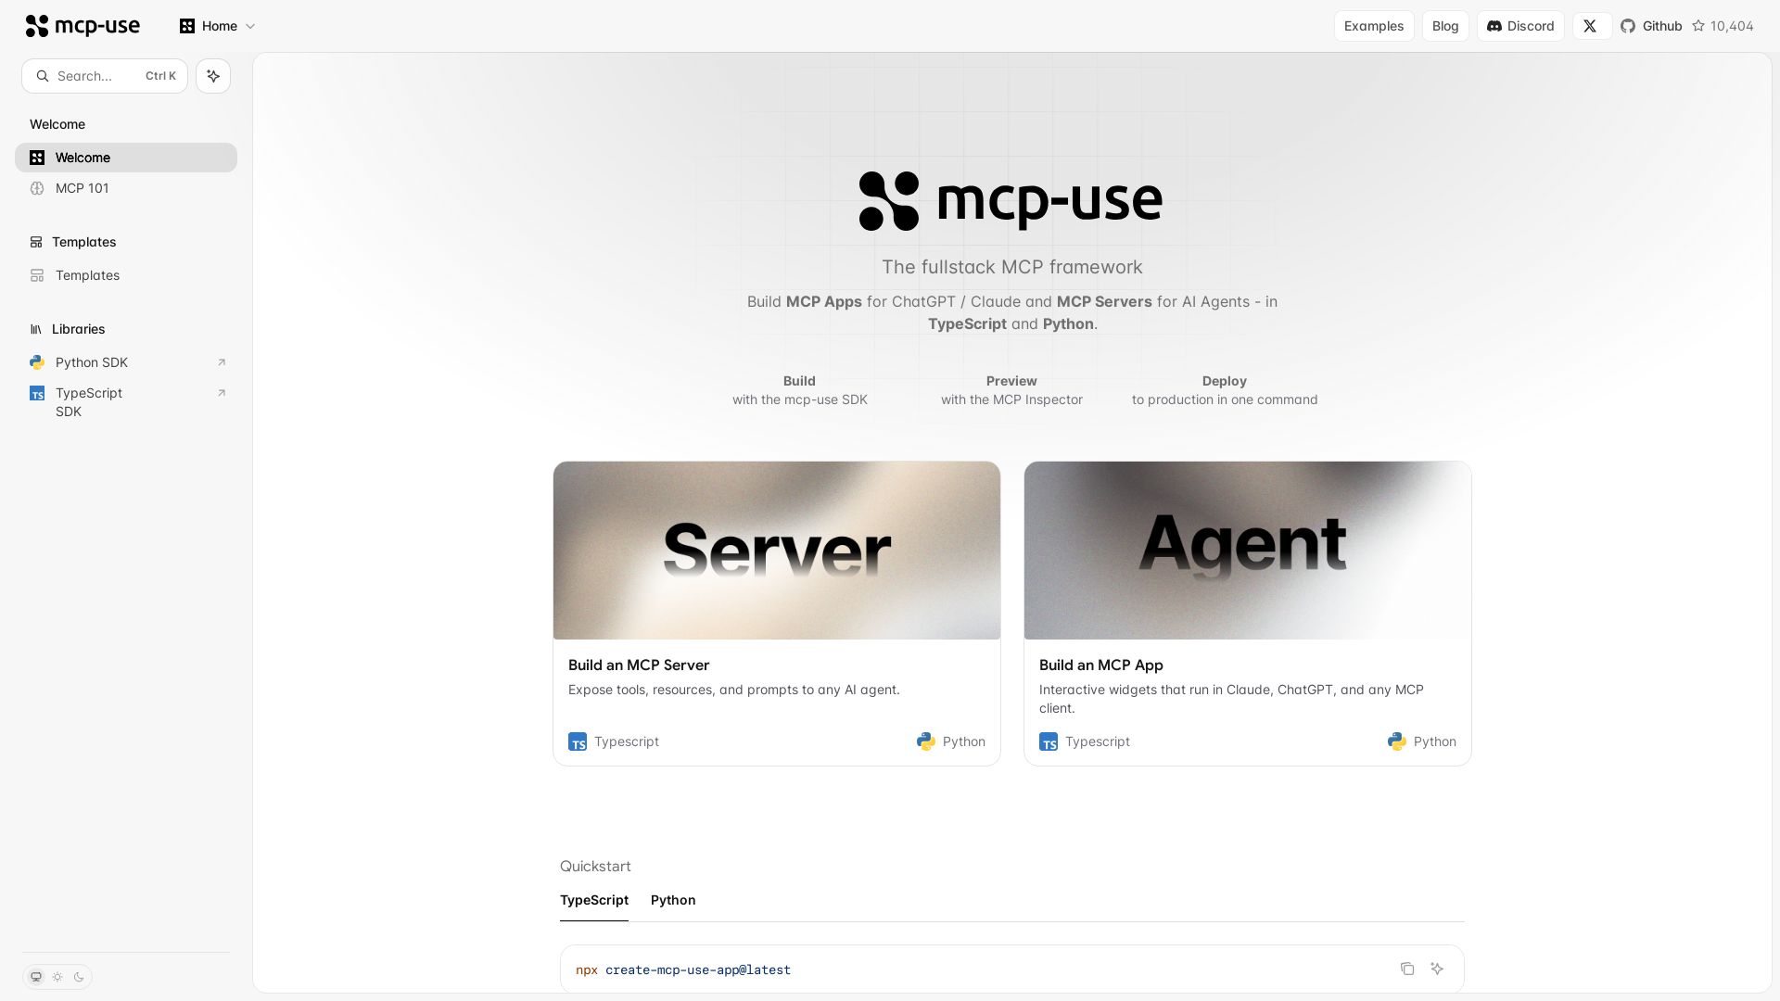This screenshot has height=1001, width=1780.
Task: Open MCP 101 in sidebar
Action: (126, 188)
